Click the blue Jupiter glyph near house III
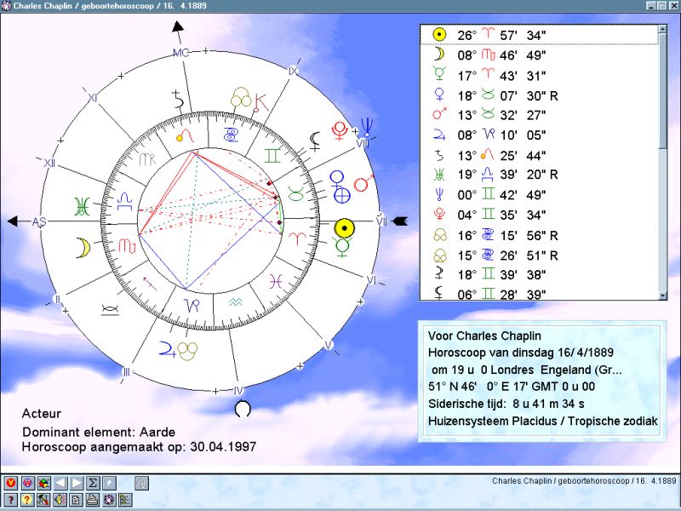This screenshot has width=681, height=511. (x=167, y=349)
